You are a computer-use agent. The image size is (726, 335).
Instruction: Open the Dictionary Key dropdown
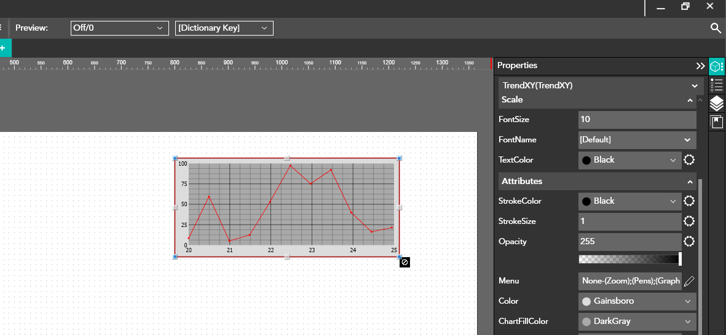(224, 28)
